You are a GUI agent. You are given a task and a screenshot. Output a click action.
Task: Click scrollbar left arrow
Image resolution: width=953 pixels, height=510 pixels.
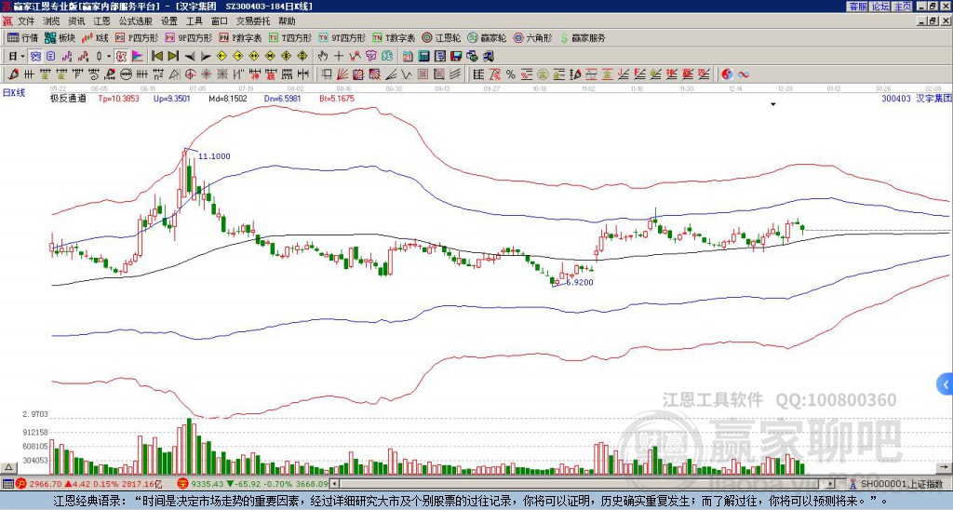point(334,484)
